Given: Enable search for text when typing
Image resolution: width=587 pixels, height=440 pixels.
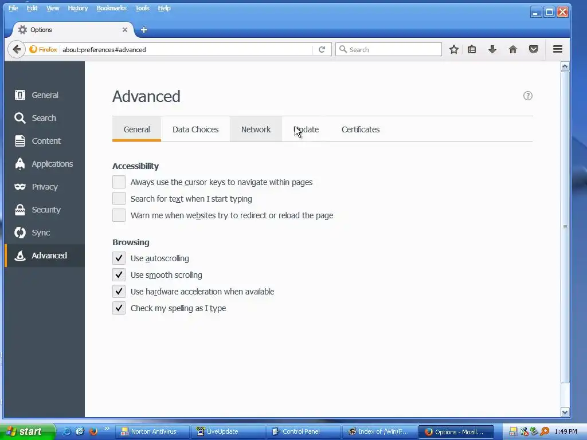Looking at the screenshot, I should tap(119, 199).
